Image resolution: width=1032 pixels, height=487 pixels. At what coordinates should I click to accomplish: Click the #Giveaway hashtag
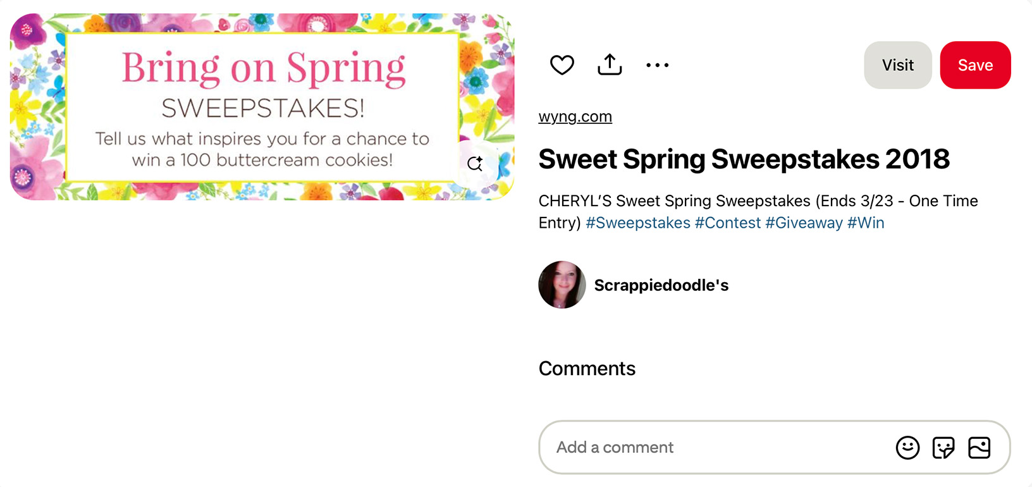coord(805,223)
